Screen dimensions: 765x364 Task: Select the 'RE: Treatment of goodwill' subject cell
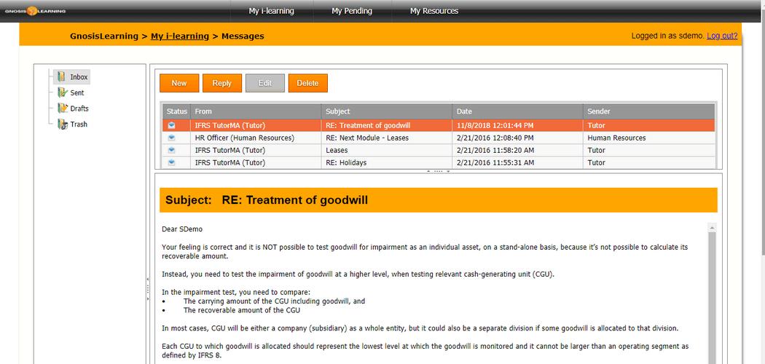coord(386,126)
